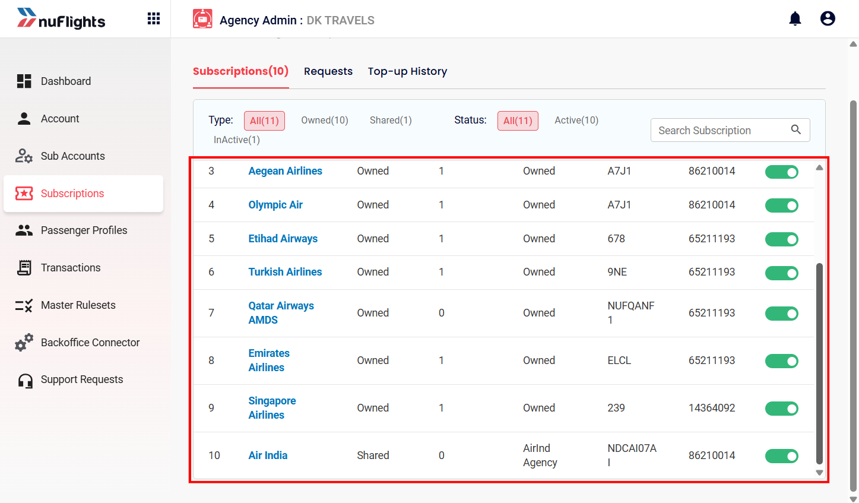
Task: Filter Status by InActive(1)
Action: click(237, 140)
